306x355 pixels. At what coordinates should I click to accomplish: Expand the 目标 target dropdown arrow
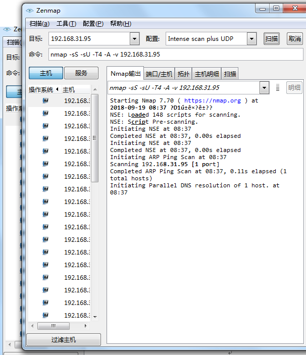(x=134, y=39)
